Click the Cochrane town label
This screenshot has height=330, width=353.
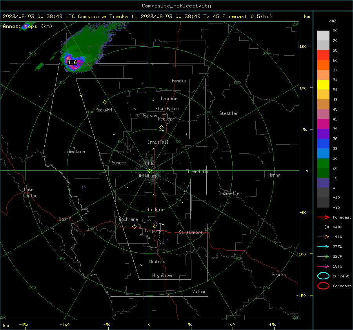[x=128, y=219]
